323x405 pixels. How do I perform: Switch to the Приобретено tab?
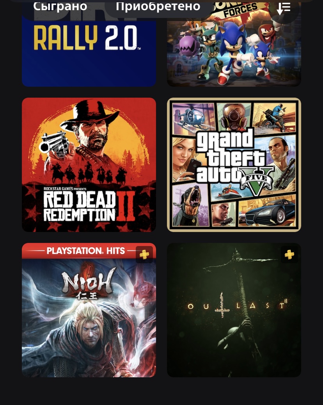158,7
